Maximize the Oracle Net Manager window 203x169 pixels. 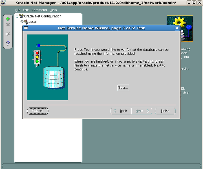coord(194,3)
